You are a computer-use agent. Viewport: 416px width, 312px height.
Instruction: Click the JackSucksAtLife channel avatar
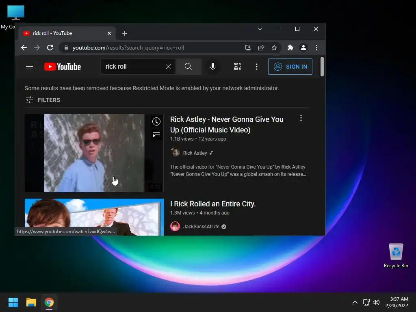pos(175,227)
